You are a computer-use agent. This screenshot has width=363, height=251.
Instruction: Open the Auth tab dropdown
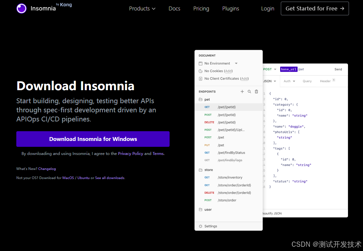click(289, 81)
